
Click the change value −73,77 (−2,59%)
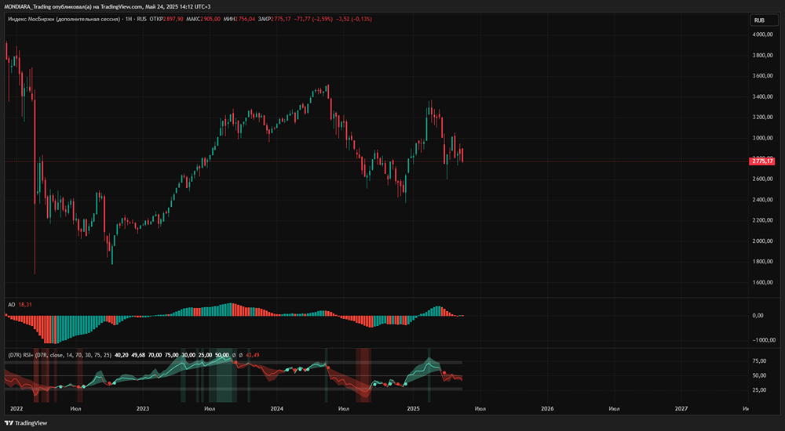[313, 19]
